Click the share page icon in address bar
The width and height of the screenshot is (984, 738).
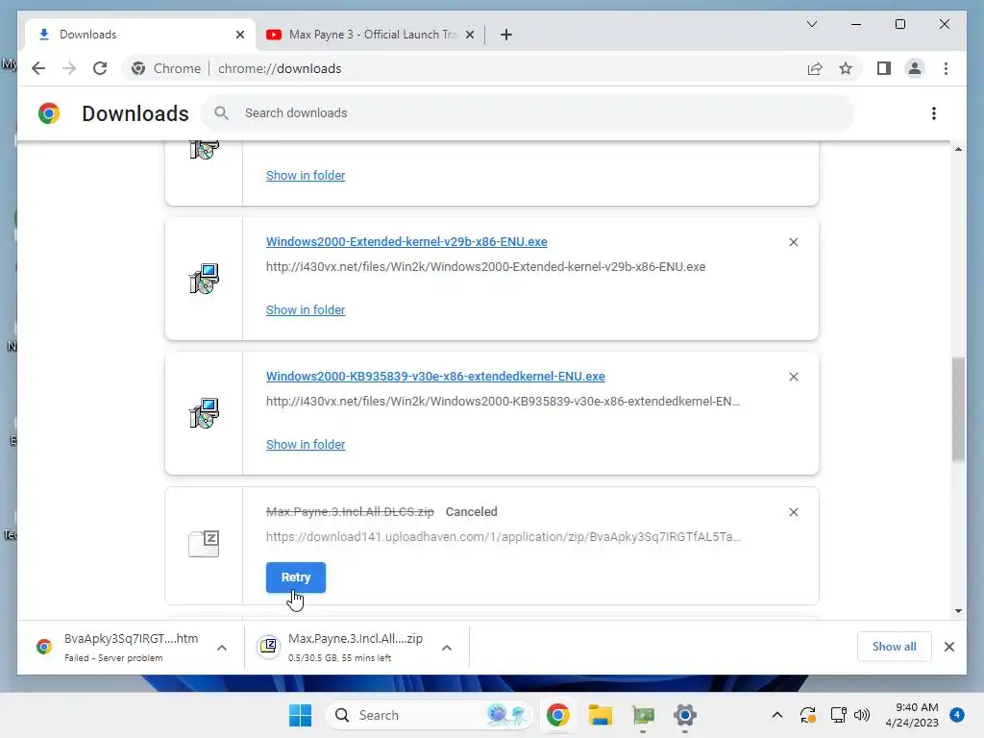815,68
